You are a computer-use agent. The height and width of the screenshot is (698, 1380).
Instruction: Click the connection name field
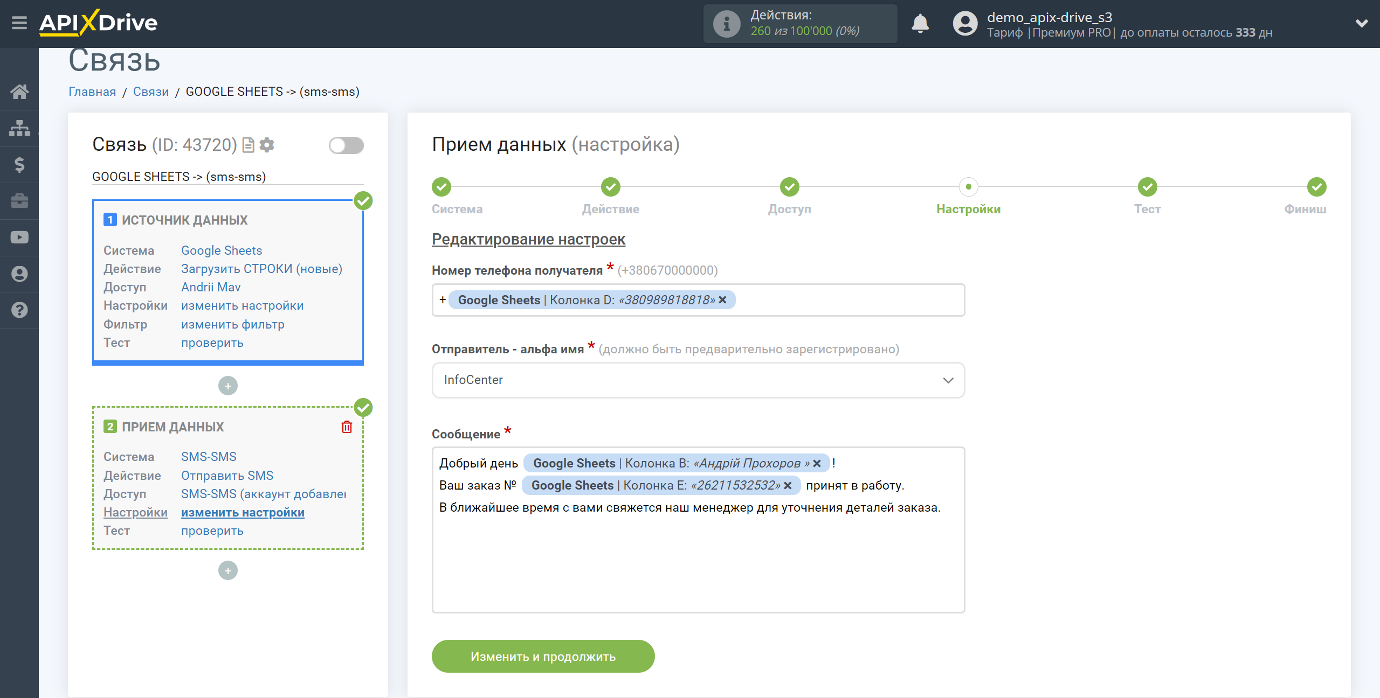pyautogui.click(x=228, y=177)
